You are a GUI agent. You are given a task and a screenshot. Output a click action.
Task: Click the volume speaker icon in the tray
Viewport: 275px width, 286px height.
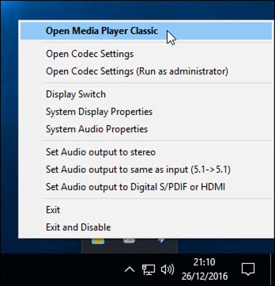click(167, 270)
